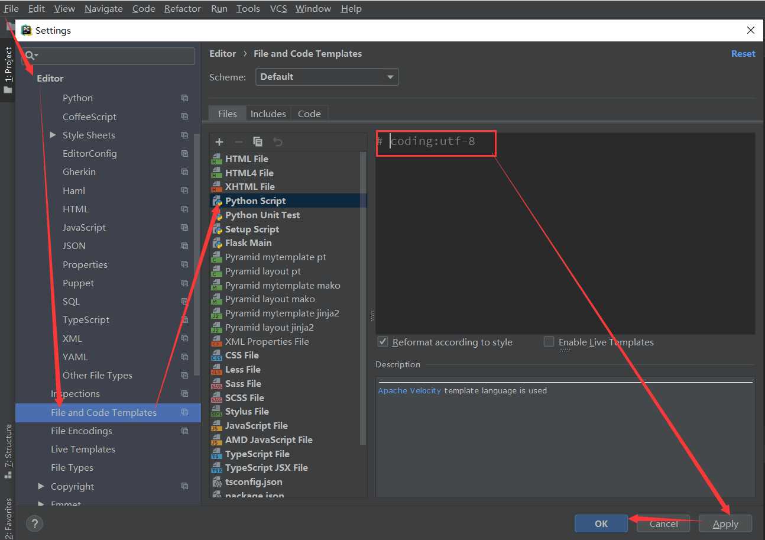765x540 pixels.
Task: Click the Python Script file icon
Action: 216,201
